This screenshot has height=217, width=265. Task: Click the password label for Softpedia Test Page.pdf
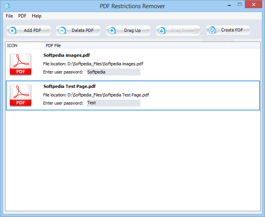pyautogui.click(x=63, y=103)
